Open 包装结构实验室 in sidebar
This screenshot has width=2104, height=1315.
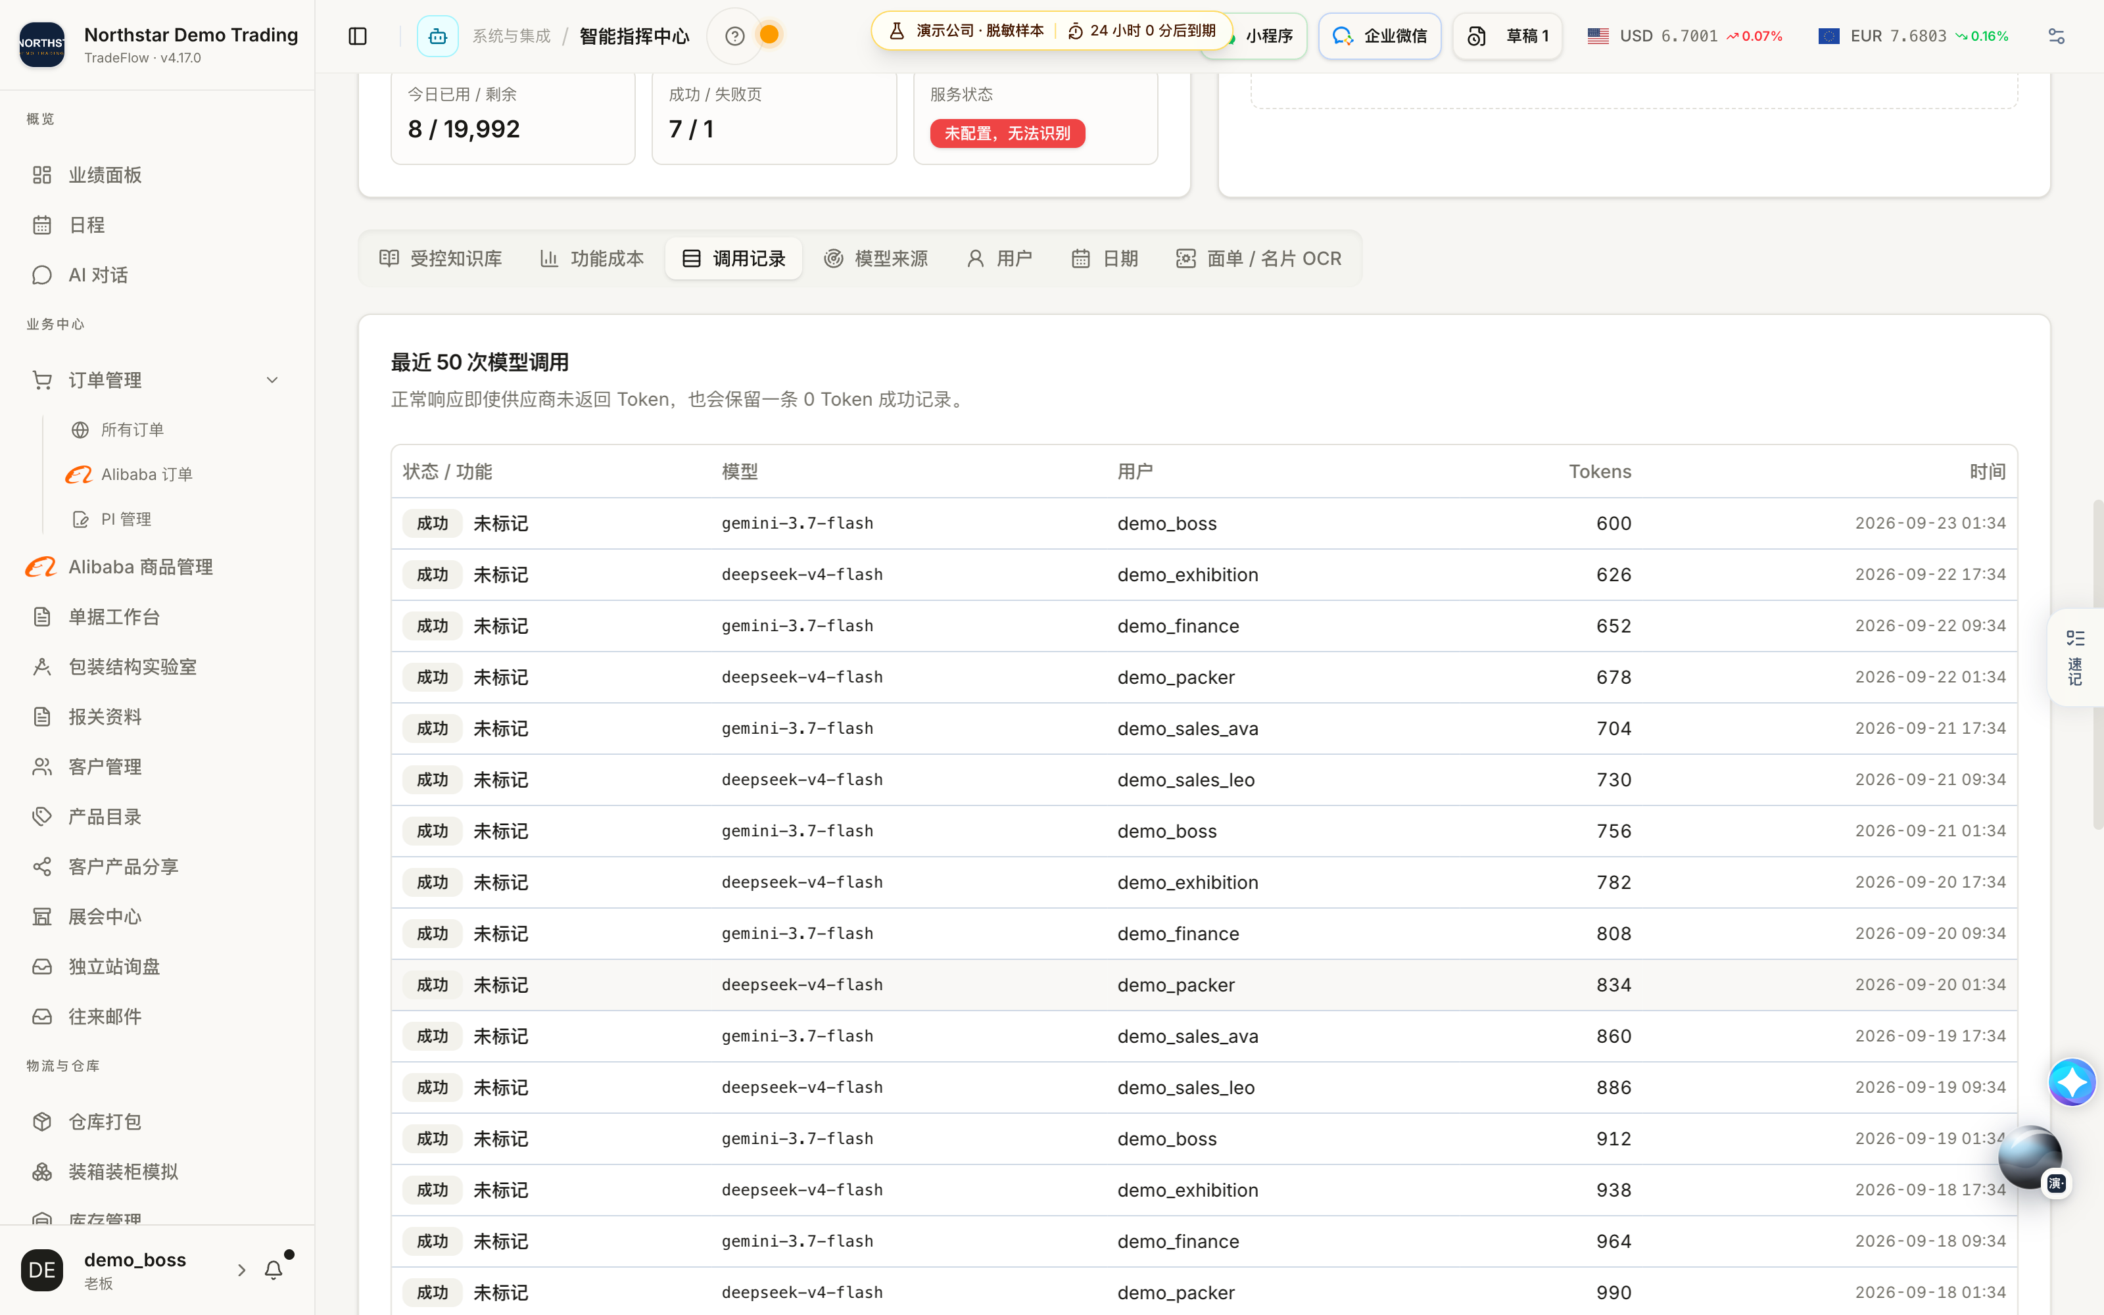[x=157, y=667]
